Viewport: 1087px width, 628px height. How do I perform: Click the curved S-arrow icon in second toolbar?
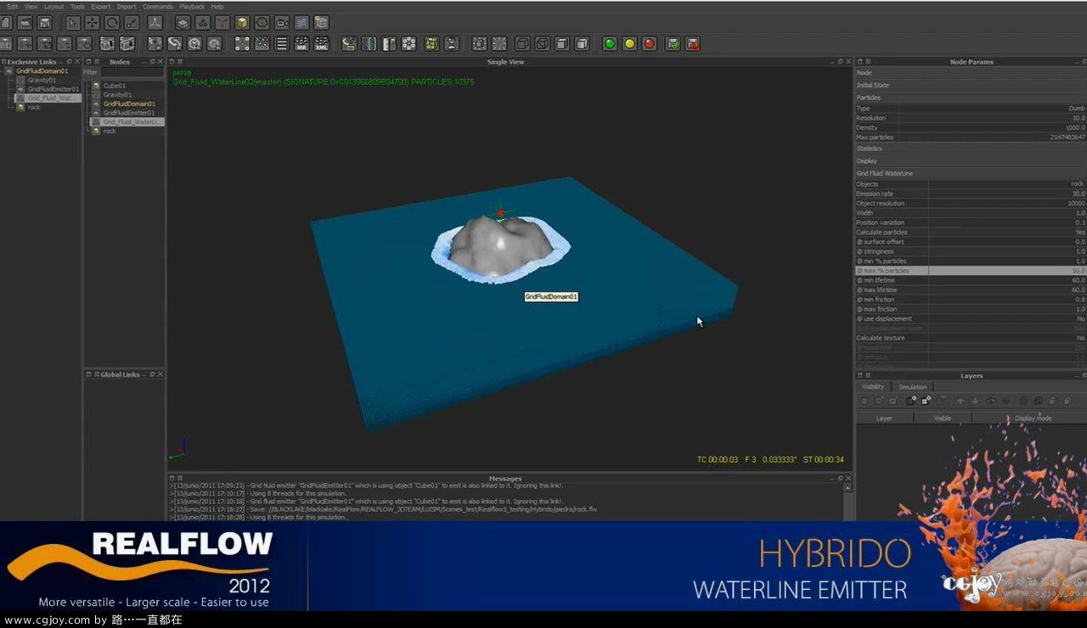pyautogui.click(x=175, y=43)
